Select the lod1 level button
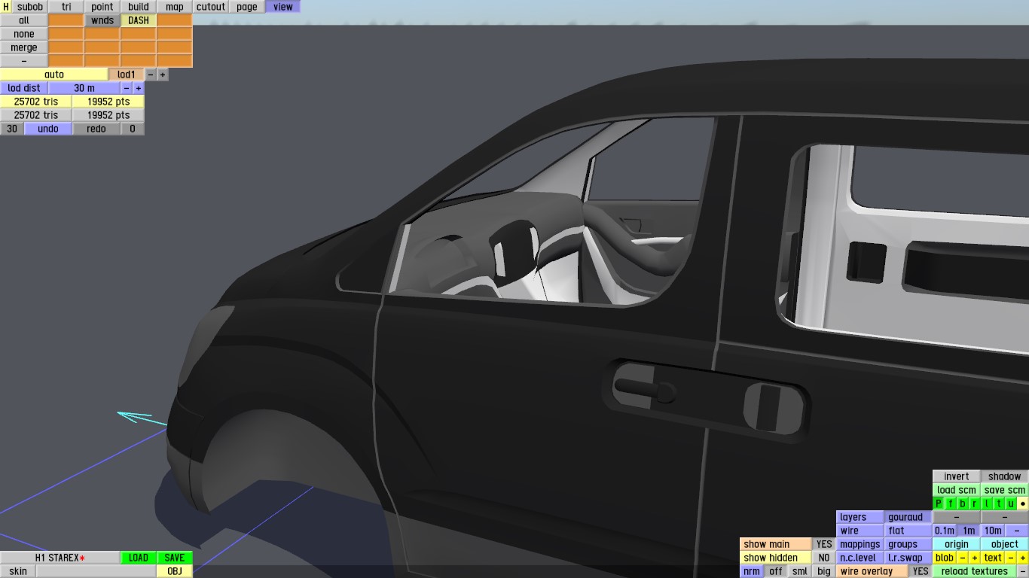 click(127, 75)
